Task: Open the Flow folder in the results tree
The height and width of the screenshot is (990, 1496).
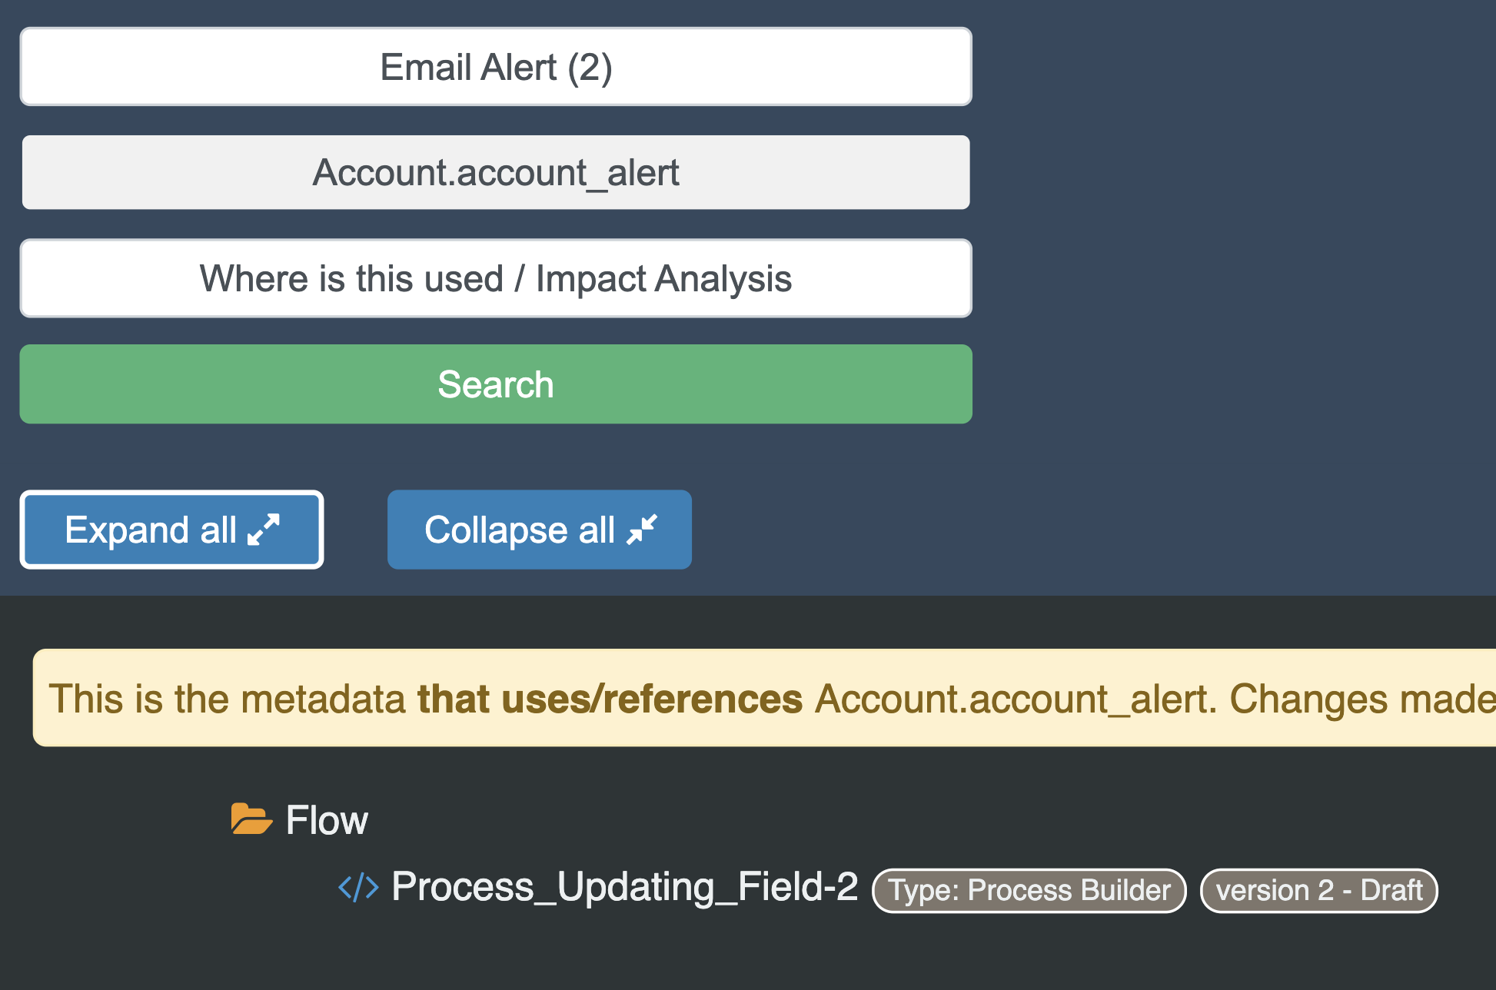Action: pos(327,819)
